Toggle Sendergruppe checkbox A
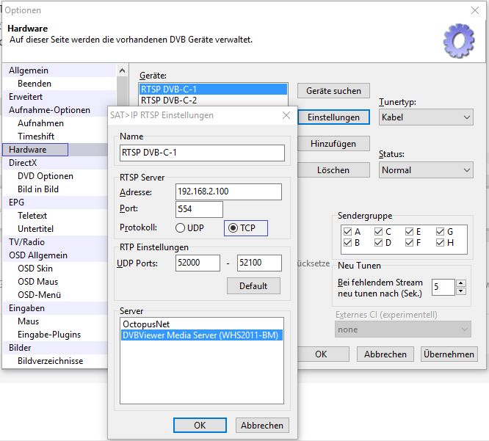The height and width of the screenshot is (441, 489). tap(348, 232)
